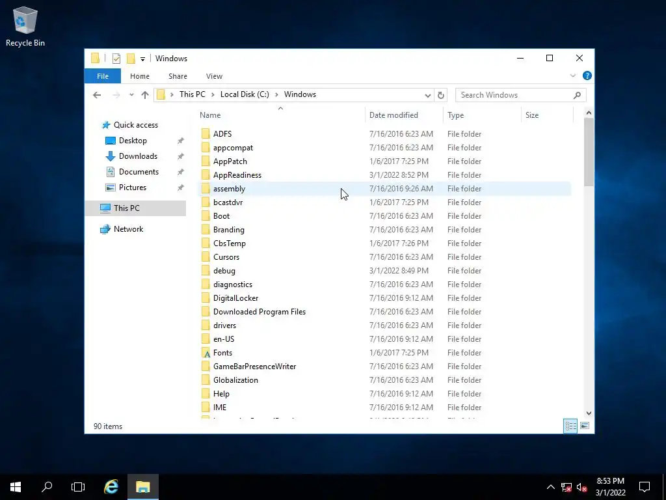
Task: Switch to the Share ribbon tab
Action: point(178,76)
